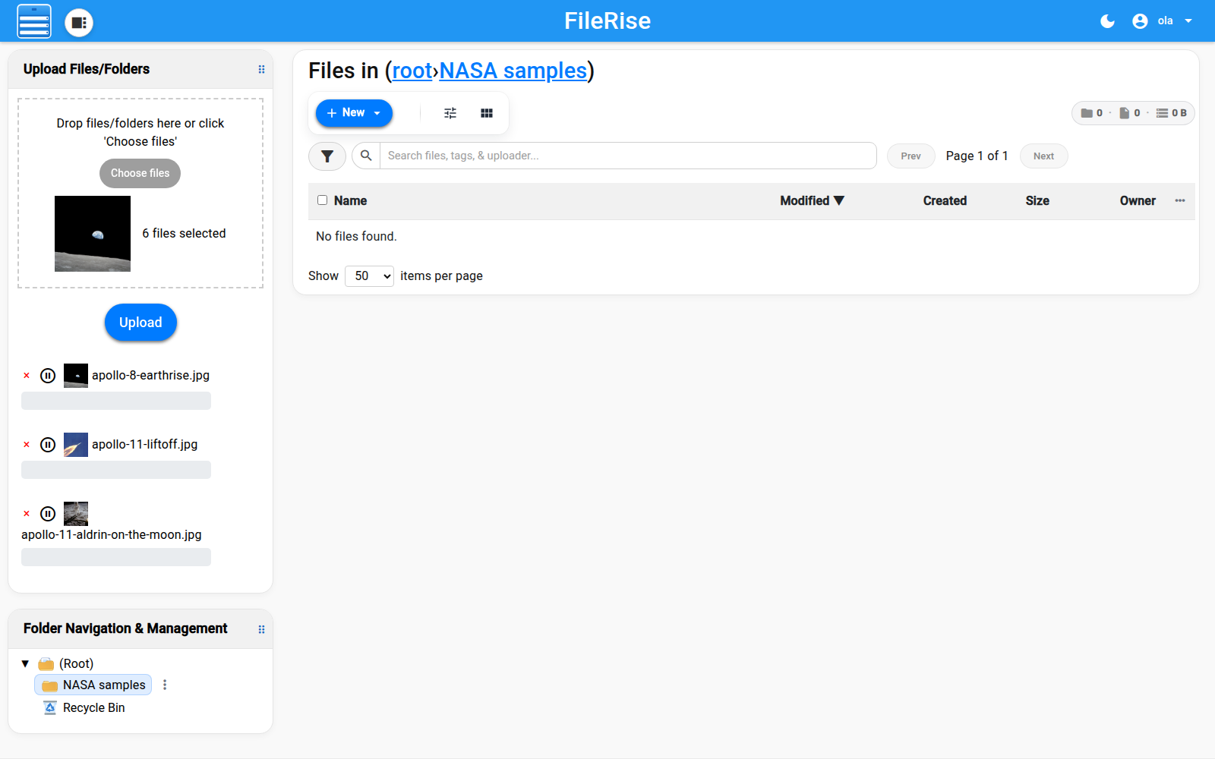The width and height of the screenshot is (1215, 759).
Task: Click the NASA samples breadcrumb link
Action: [x=513, y=71]
